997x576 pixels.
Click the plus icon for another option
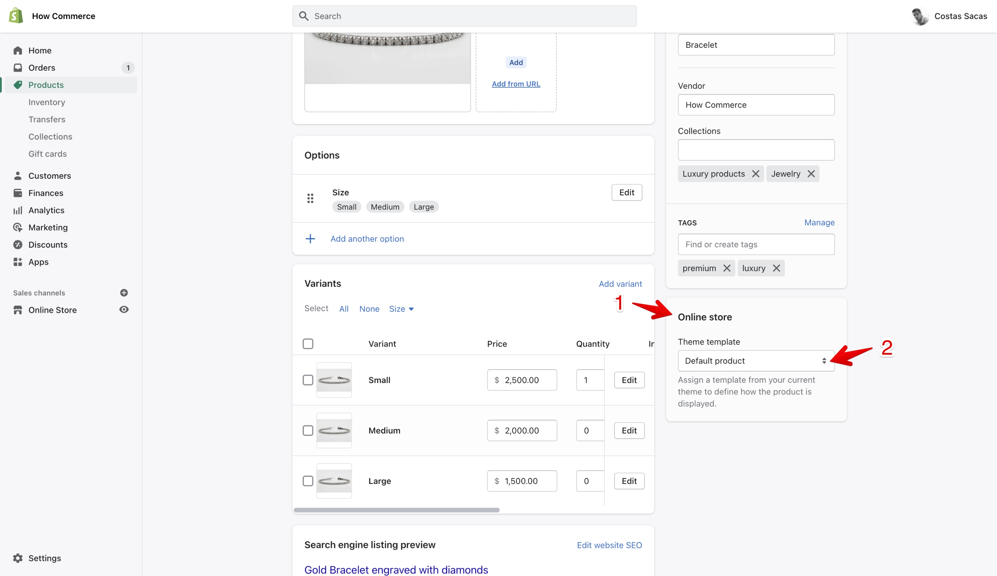310,239
